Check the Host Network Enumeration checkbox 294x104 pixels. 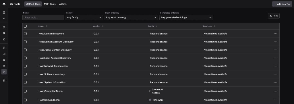coord(25,66)
